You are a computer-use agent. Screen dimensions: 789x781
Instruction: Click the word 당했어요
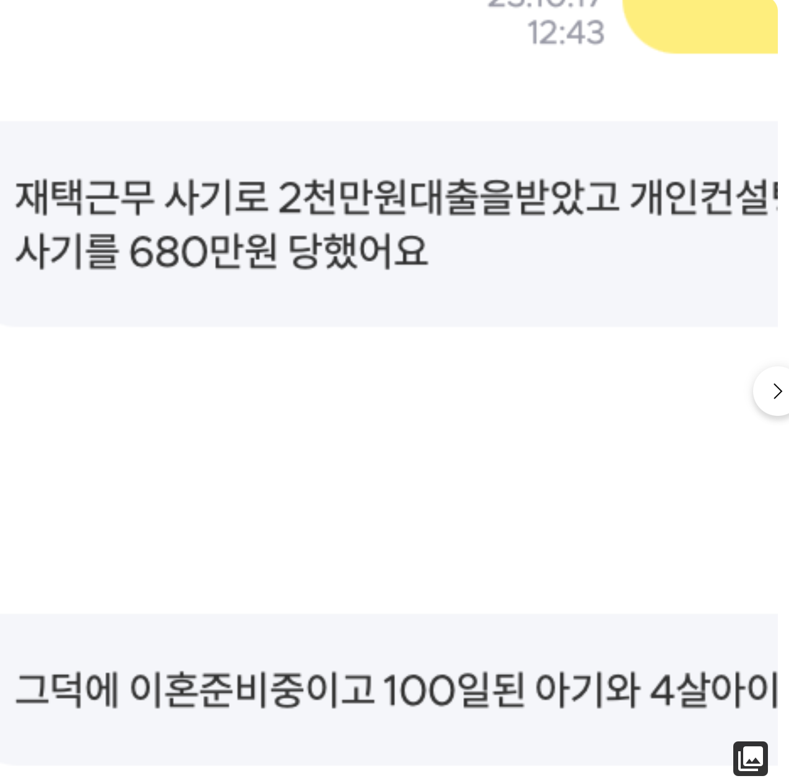(359, 252)
